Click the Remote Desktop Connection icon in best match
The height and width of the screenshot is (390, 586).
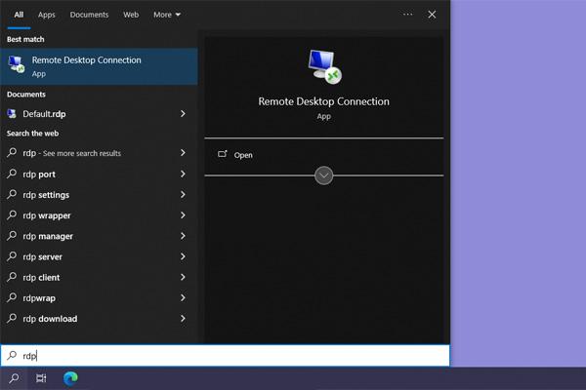(17, 64)
